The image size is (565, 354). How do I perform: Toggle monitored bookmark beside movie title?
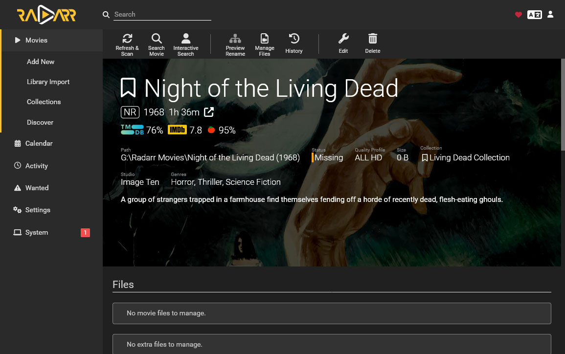coord(128,88)
